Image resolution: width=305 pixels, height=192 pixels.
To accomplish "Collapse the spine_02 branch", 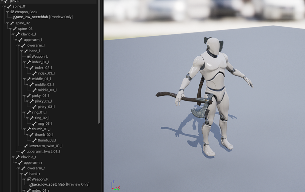I will coord(8,23).
